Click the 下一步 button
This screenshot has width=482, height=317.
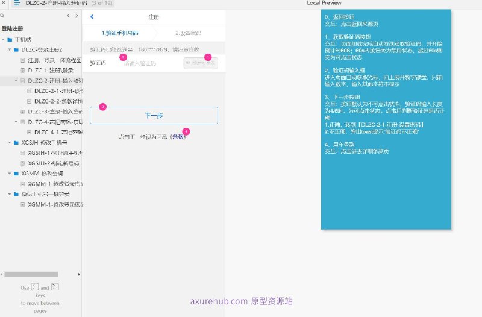(154, 116)
